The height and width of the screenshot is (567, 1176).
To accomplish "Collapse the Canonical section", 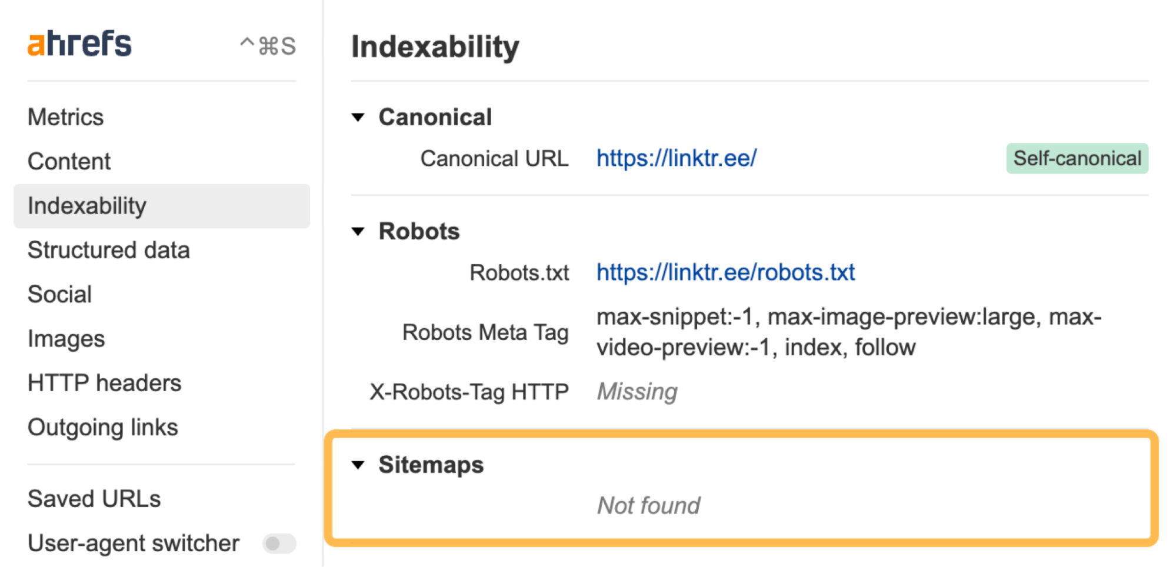I will (358, 118).
